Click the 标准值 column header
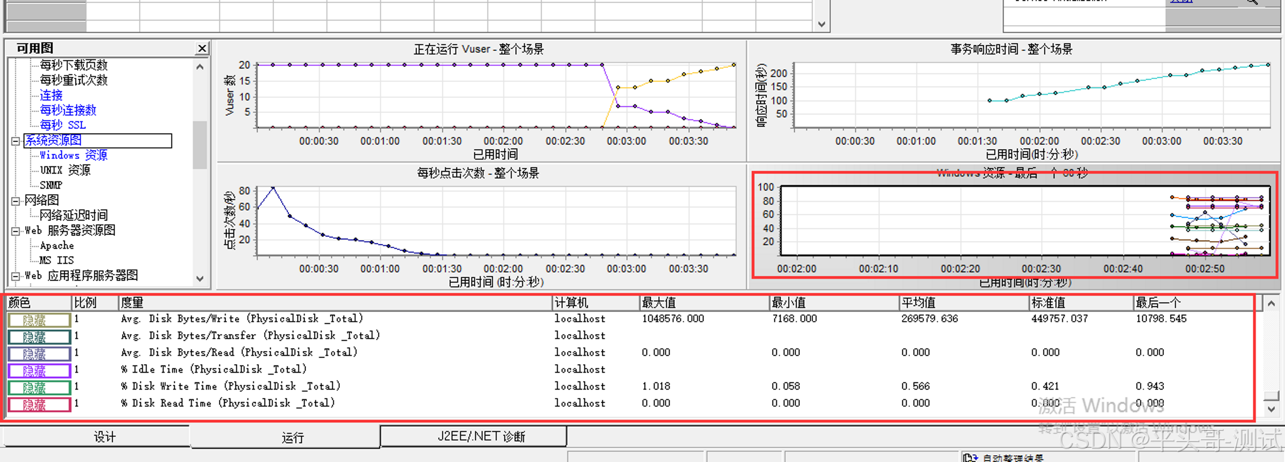This screenshot has height=462, width=1285. (1081, 303)
